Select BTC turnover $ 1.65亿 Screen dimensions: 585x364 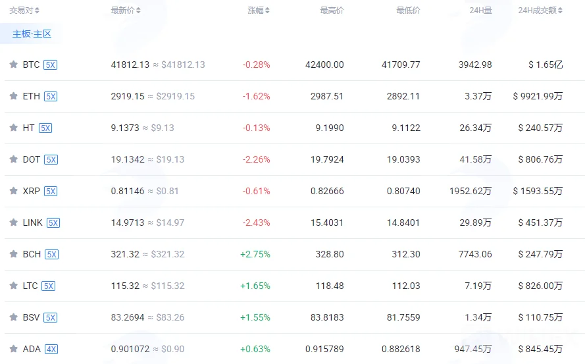tap(546, 65)
